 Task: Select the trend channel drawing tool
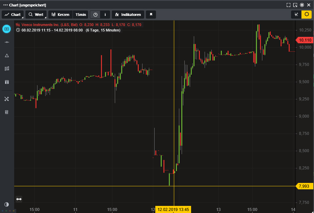[x=7, y=69]
